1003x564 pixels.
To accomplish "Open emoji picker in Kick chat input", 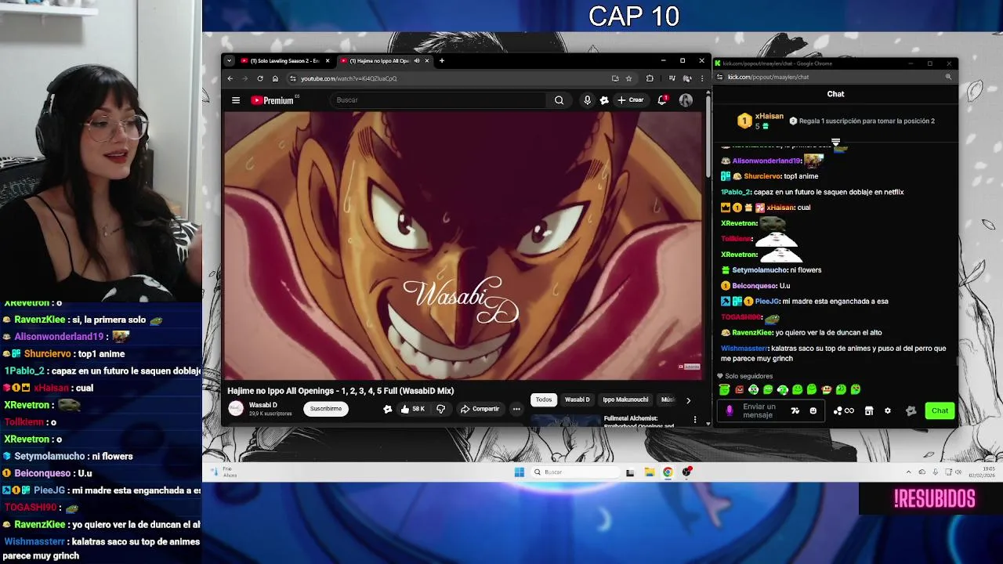I will click(813, 411).
